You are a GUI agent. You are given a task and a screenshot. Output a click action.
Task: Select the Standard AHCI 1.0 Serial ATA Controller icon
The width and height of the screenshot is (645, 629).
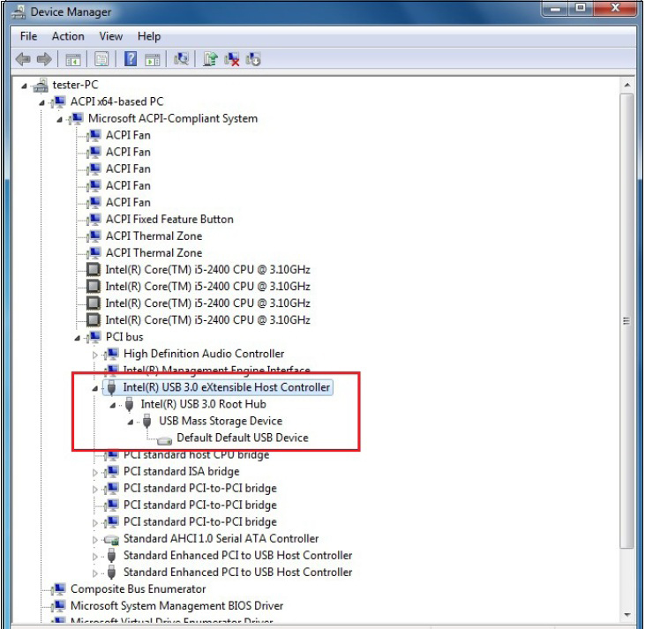111,539
